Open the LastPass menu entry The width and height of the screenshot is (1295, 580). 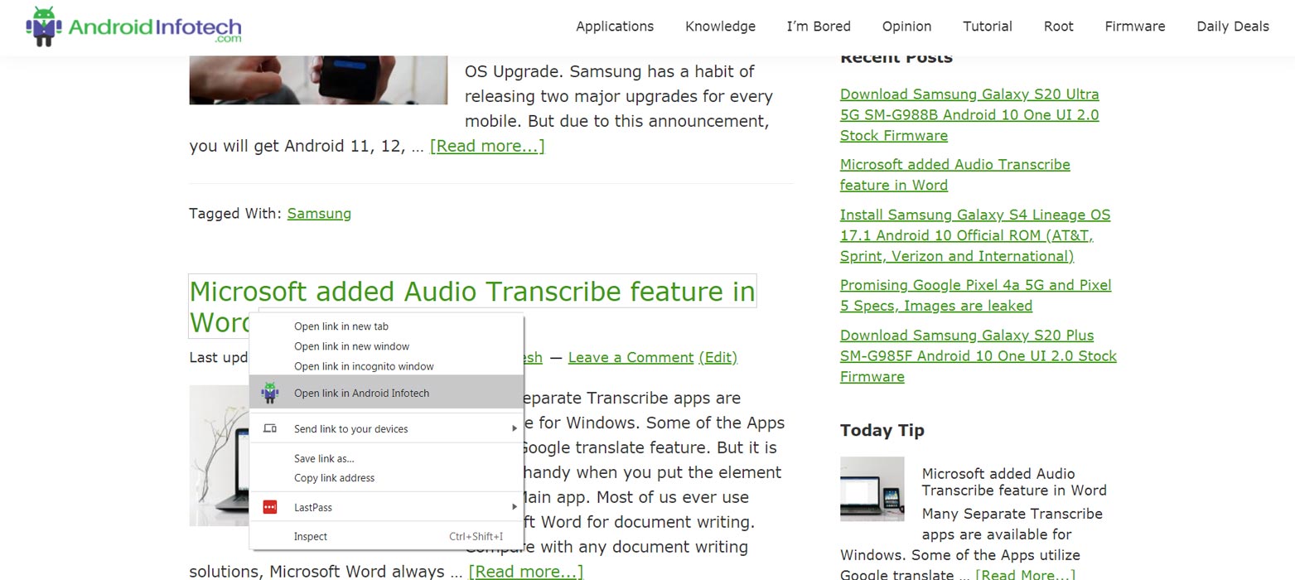coord(386,507)
